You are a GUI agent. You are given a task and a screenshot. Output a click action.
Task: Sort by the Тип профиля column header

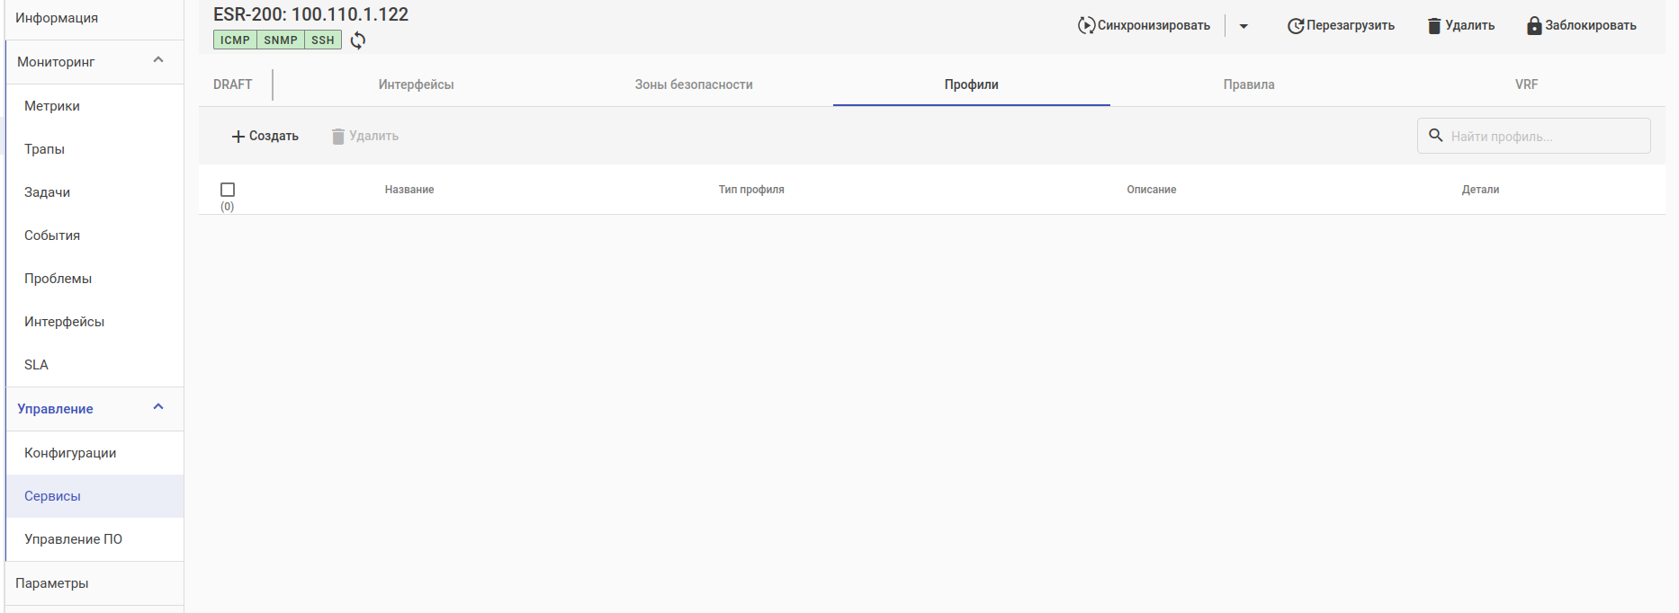(x=751, y=190)
